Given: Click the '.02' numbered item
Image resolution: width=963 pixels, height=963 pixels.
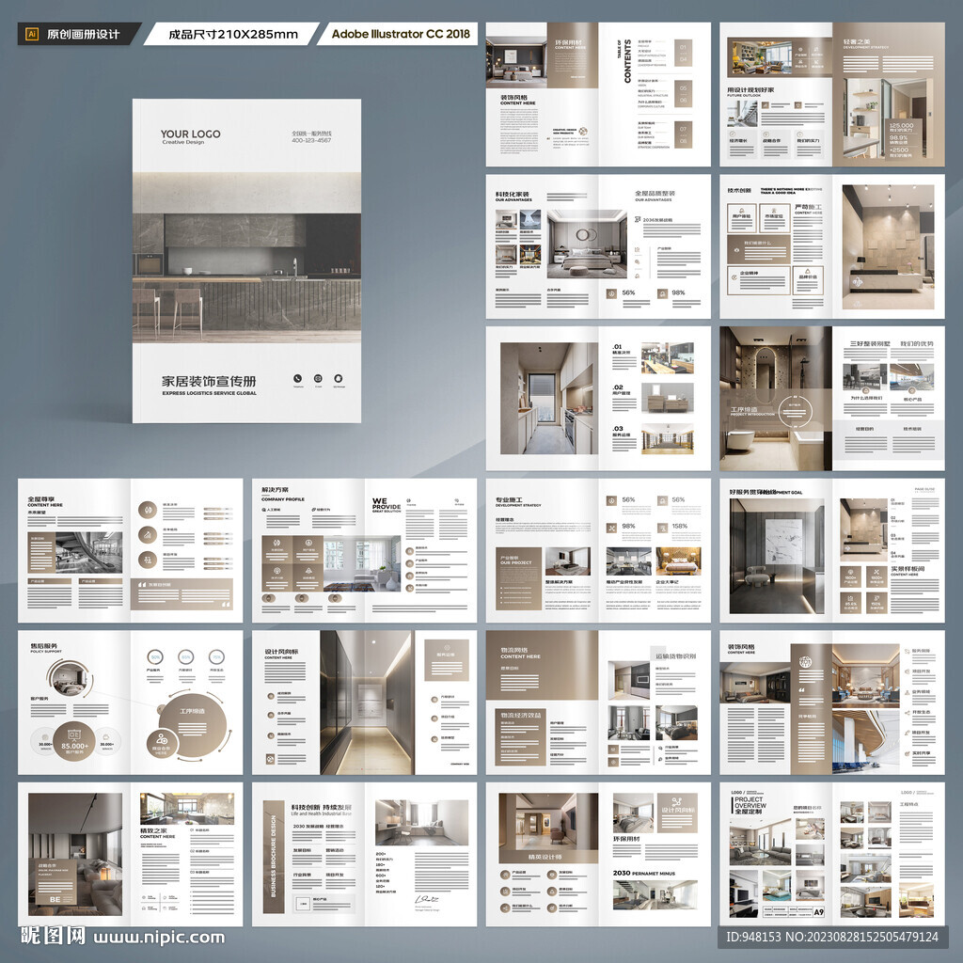Looking at the screenshot, I should [x=617, y=387].
